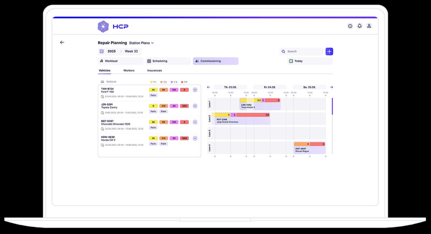This screenshot has height=234, width=431.
Task: Click red 7.5 segment in Lane 2
Action: [253, 115]
